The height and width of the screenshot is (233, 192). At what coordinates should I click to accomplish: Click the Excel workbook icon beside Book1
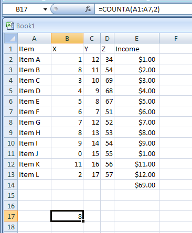tap(10, 26)
